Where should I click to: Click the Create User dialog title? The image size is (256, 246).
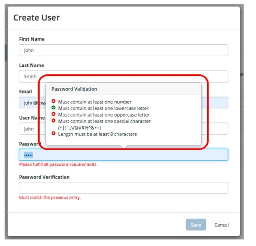pyautogui.click(x=37, y=18)
